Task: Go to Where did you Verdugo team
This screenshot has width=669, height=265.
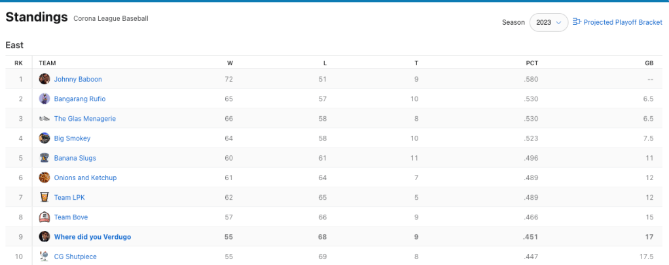Action: 92,237
